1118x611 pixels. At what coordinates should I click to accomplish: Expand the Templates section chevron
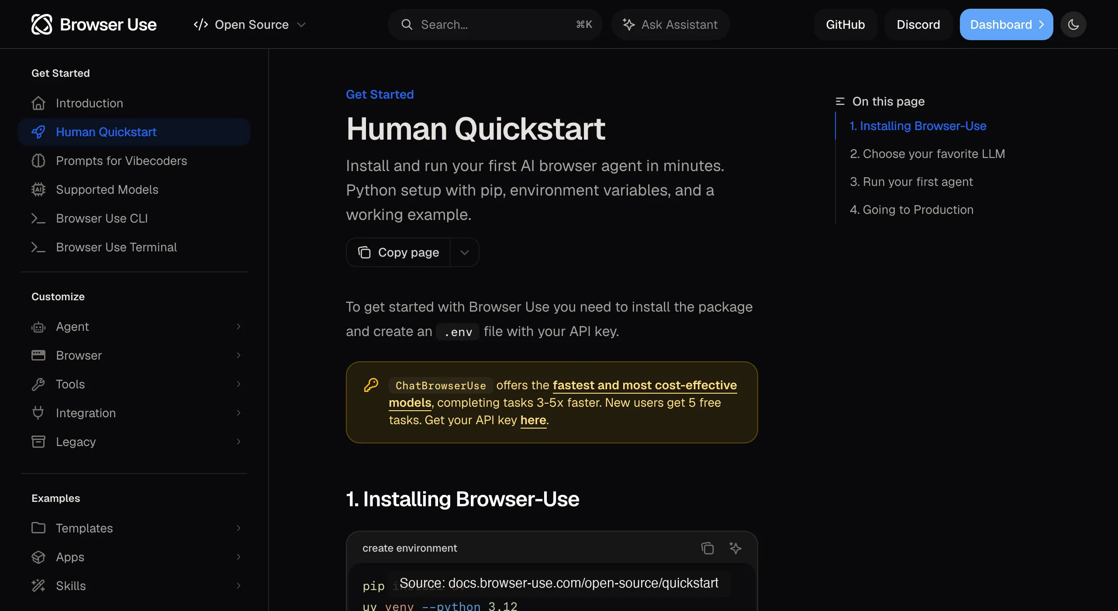[238, 528]
